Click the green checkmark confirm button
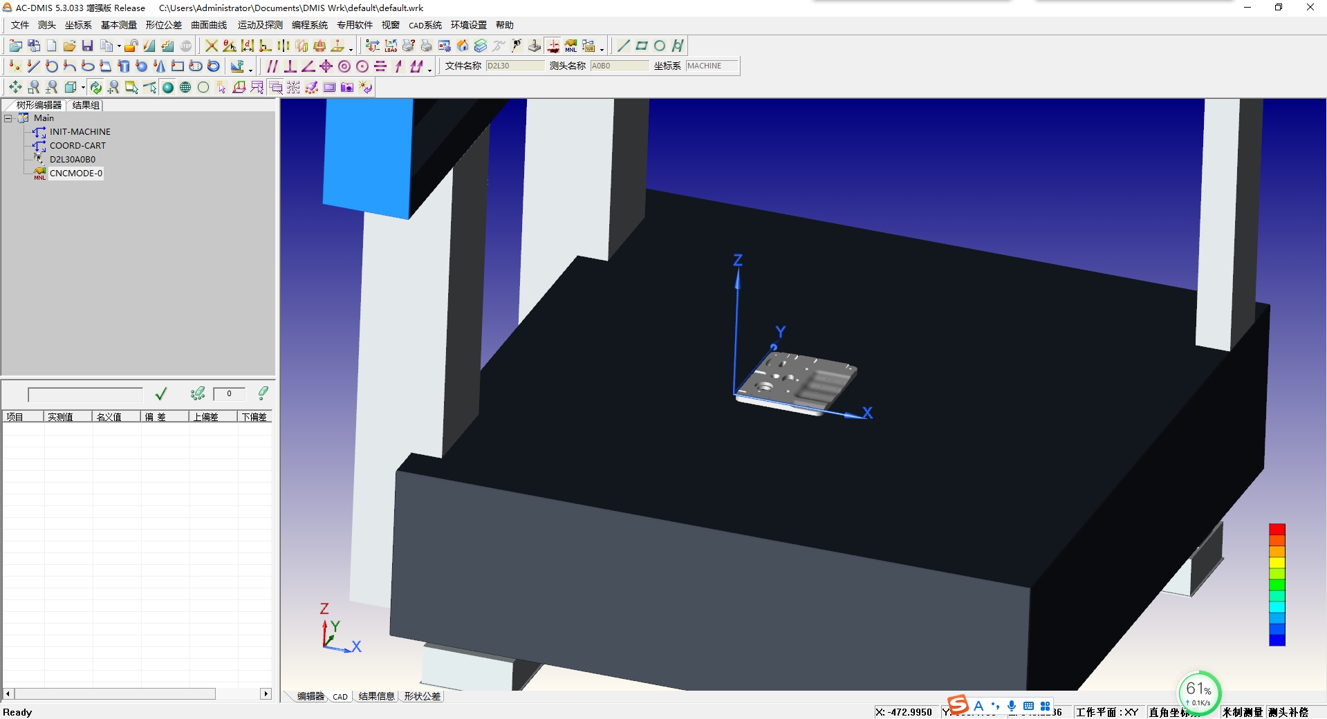 coord(160,393)
